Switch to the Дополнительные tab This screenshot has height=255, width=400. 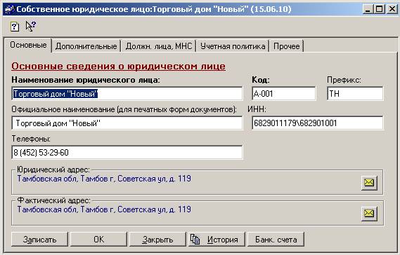(x=86, y=46)
